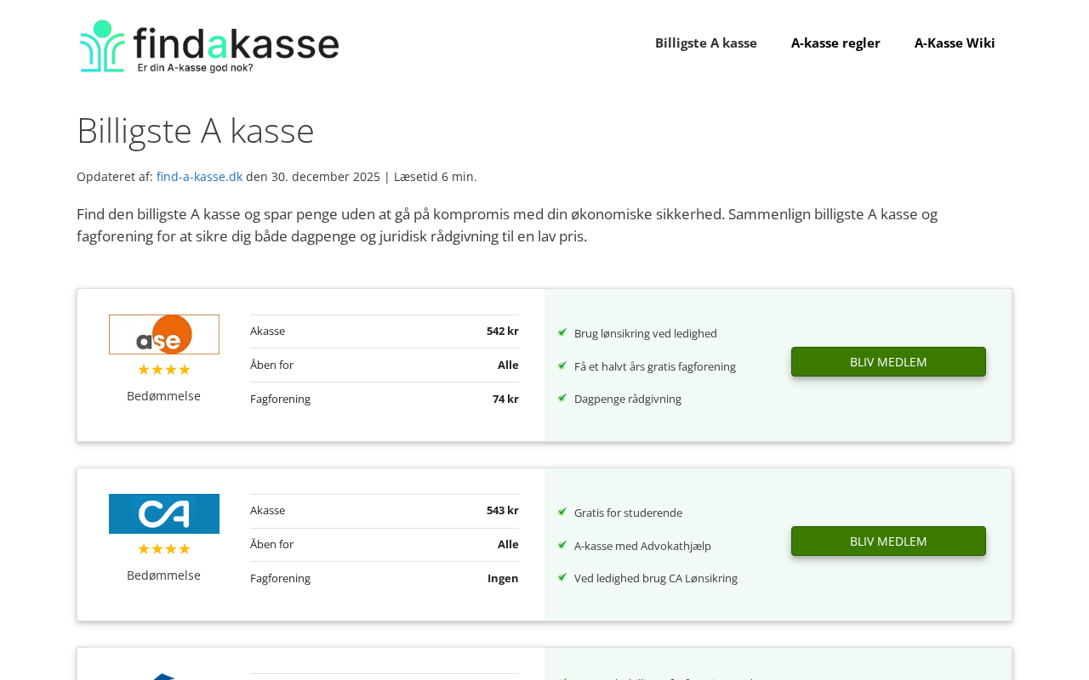Image resolution: width=1089 pixels, height=680 pixels.
Task: Click the ASE logo image
Action: (x=164, y=334)
